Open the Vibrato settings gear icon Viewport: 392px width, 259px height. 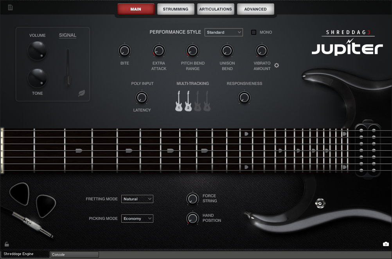[277, 65]
